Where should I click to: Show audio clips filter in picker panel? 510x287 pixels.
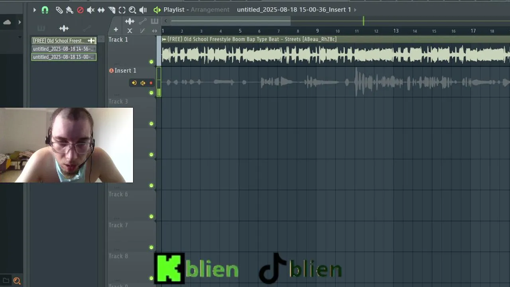coord(64,28)
